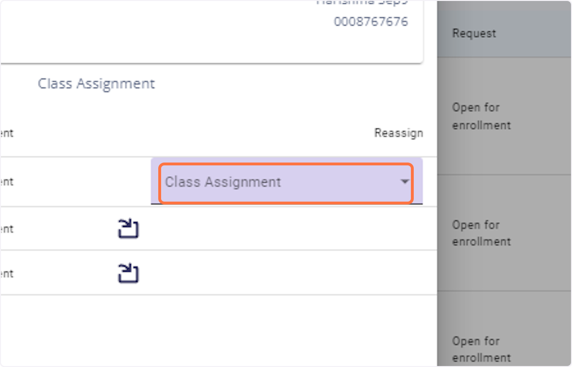Click the reassign icon in the third row
572x367 pixels.
pos(128,228)
